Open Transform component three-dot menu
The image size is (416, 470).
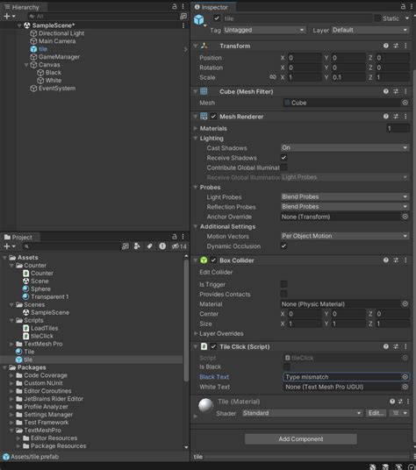click(x=405, y=46)
